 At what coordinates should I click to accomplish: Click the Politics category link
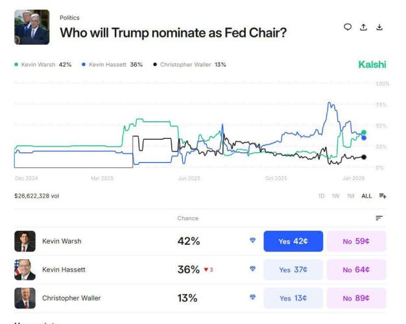point(69,17)
